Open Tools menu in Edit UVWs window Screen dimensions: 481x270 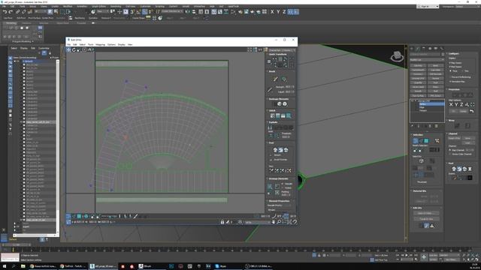click(x=90, y=45)
